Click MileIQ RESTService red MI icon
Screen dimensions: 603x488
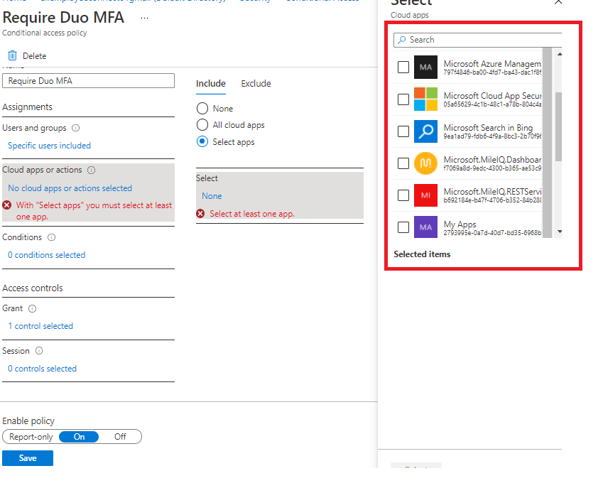click(425, 195)
